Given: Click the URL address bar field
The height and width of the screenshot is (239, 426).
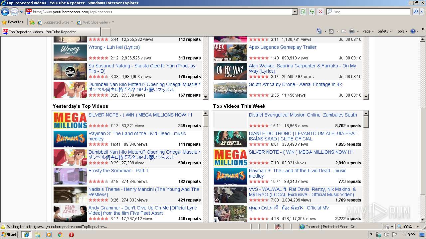Looking at the screenshot, I should pos(162,12).
